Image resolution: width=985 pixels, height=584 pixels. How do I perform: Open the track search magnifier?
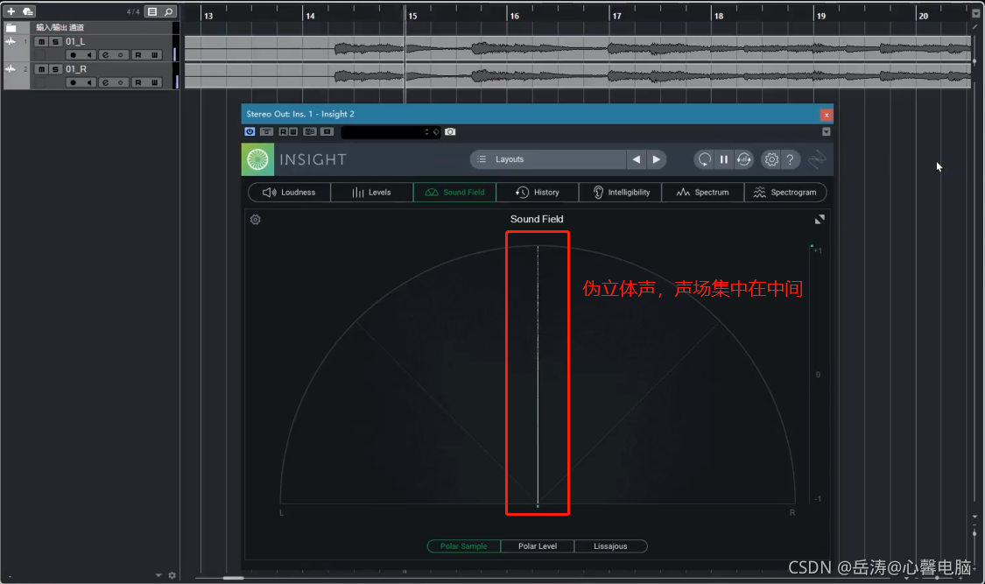coord(168,11)
